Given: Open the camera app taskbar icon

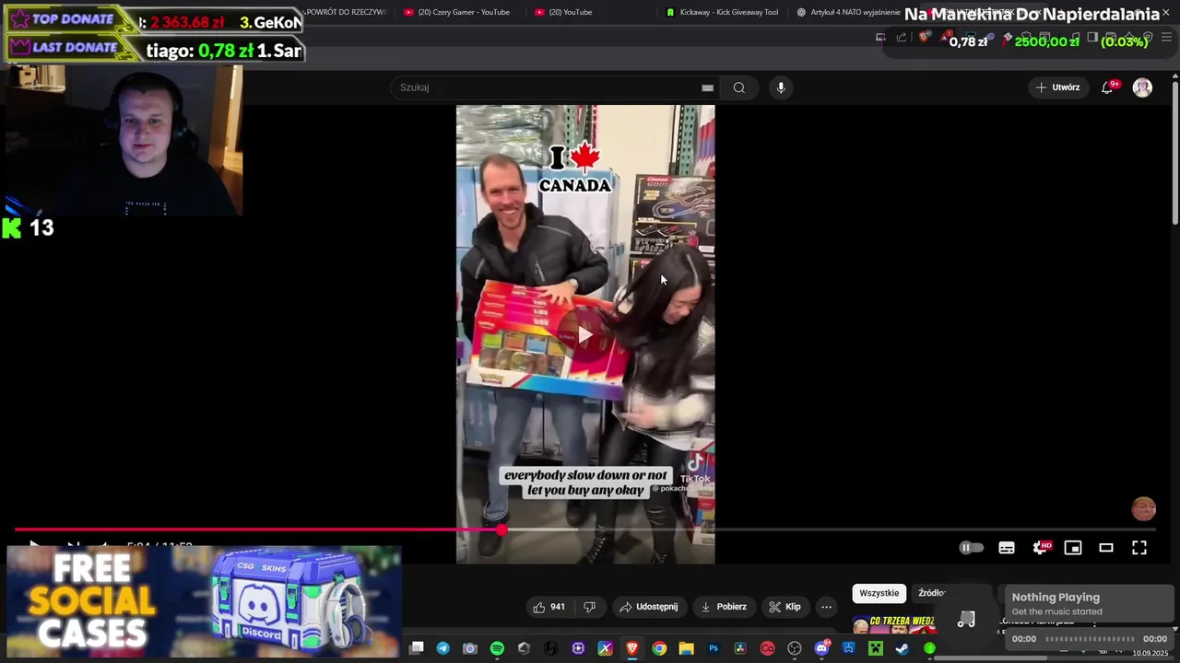Looking at the screenshot, I should (x=470, y=648).
